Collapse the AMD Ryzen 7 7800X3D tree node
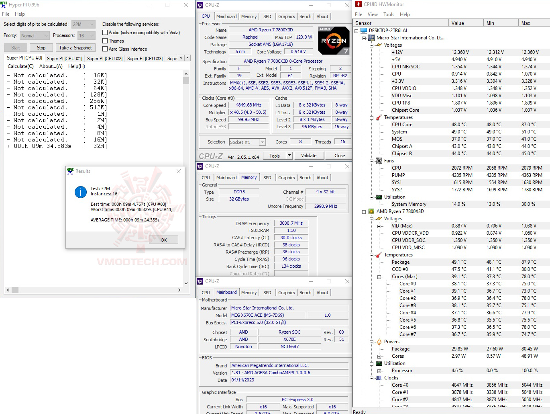Viewport: 550px width, 414px height. pyautogui.click(x=364, y=211)
